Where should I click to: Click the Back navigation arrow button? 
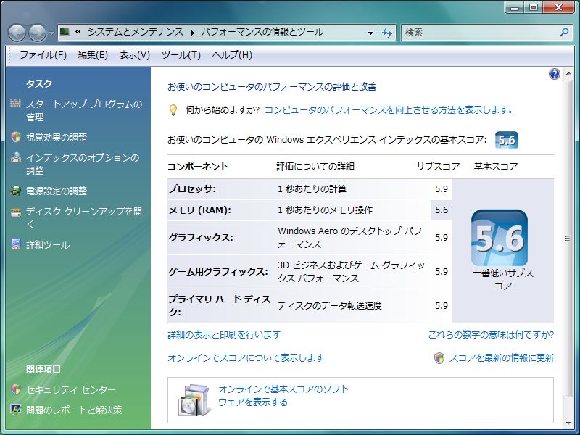point(17,33)
